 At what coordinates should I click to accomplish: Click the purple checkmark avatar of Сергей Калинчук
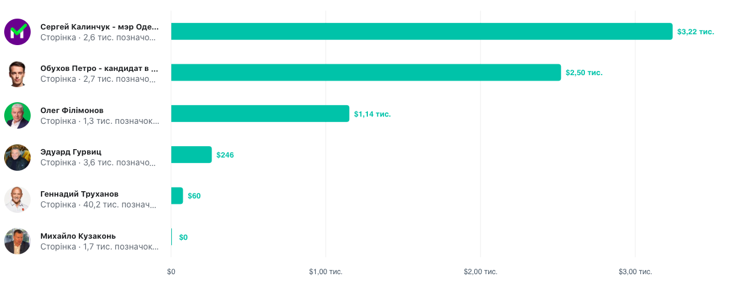17,32
